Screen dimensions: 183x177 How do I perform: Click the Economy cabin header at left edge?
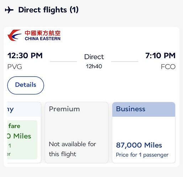pyautogui.click(x=24, y=109)
